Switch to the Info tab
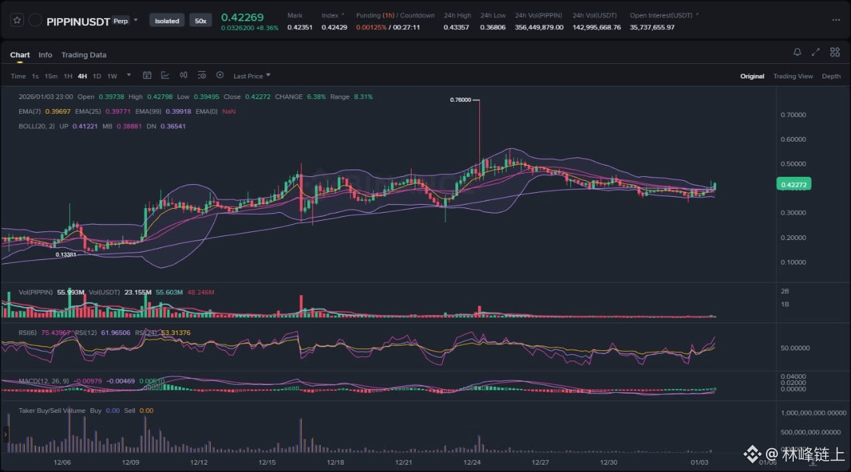Image resolution: width=851 pixels, height=472 pixels. (x=45, y=55)
